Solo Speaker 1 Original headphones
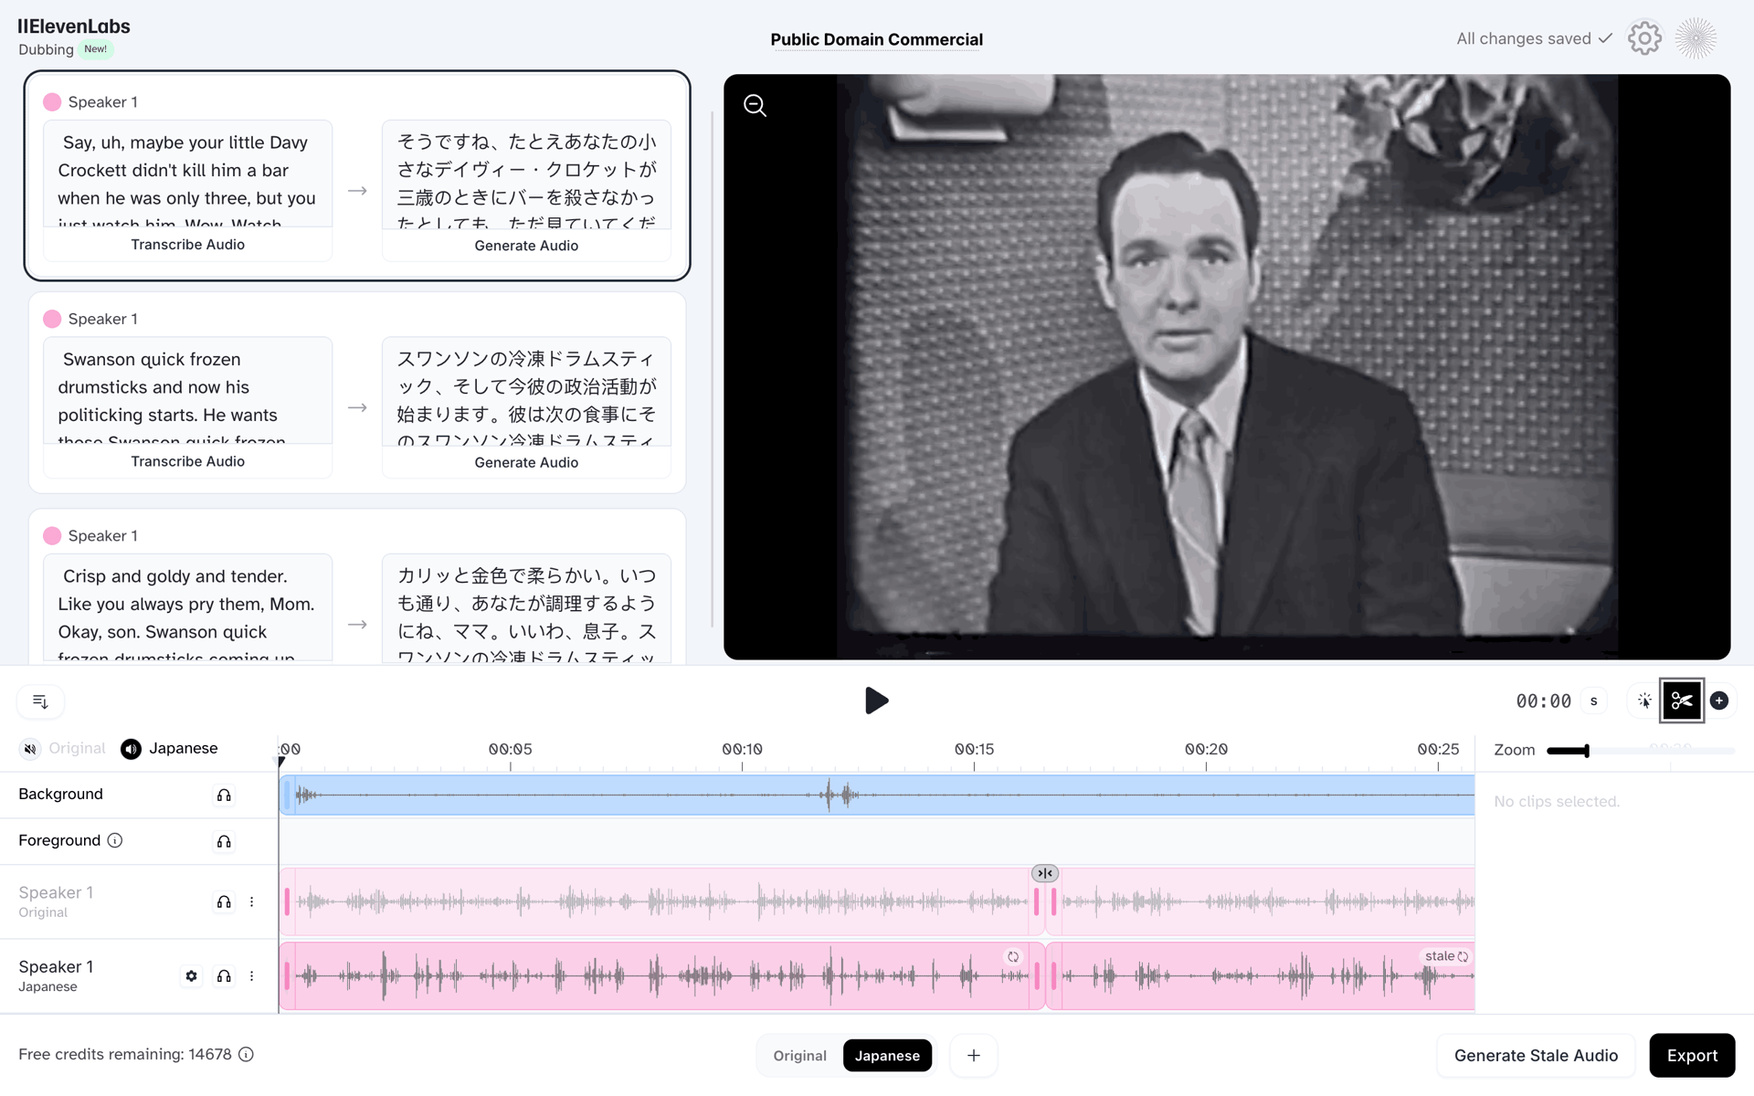This screenshot has width=1754, height=1096. tap(224, 901)
